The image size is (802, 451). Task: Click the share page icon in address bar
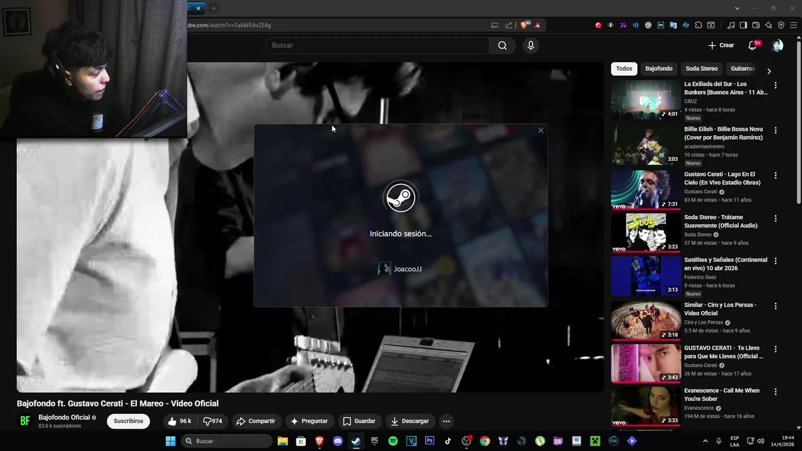click(509, 25)
